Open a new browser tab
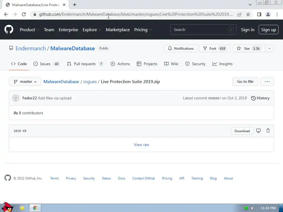 tap(75, 5)
